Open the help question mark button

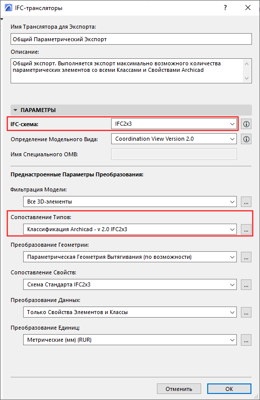pyautogui.click(x=225, y=8)
